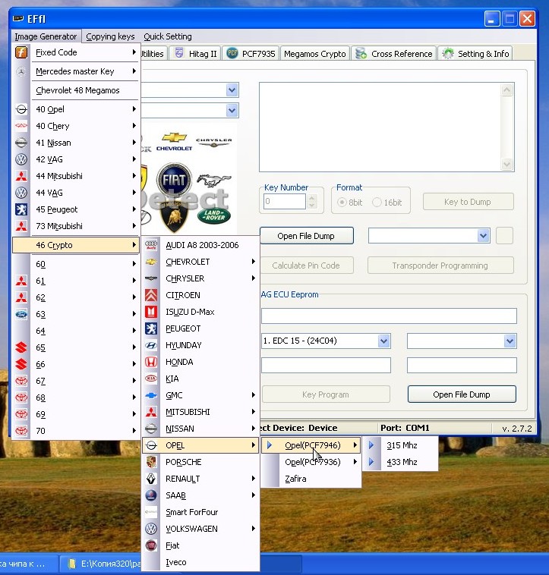Click the small square button beside the dump dropdown
The image size is (549, 575).
[x=504, y=235]
